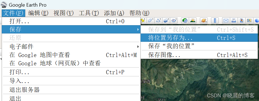Screen dimensions: 259x101
Task: Choose 在 Google 地图中查看
Action: (x=71, y=55)
